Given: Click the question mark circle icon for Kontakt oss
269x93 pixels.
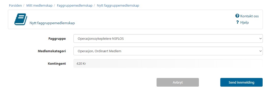Looking at the screenshot, I should (x=237, y=16).
